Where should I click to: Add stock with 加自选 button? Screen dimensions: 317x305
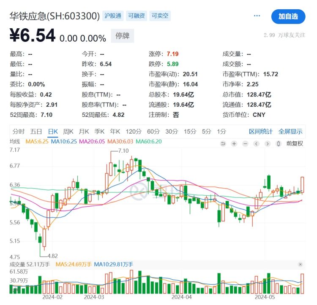point(288,16)
